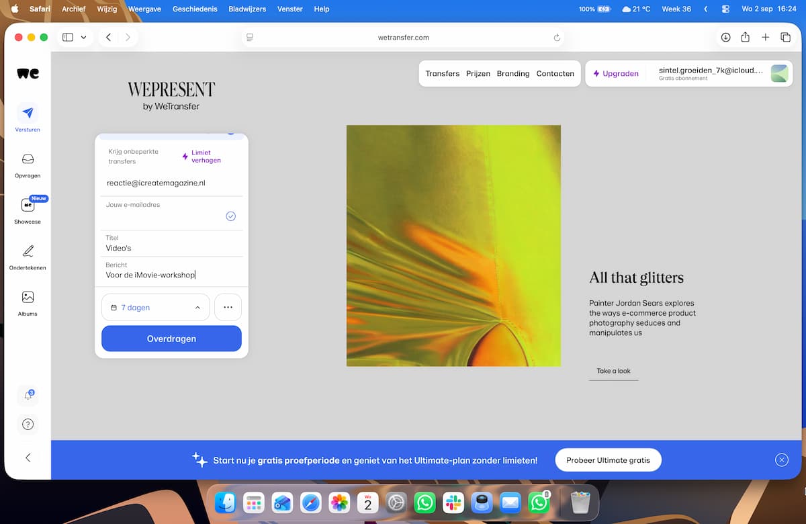Open the Contacten page
The image size is (806, 524).
[x=555, y=73]
